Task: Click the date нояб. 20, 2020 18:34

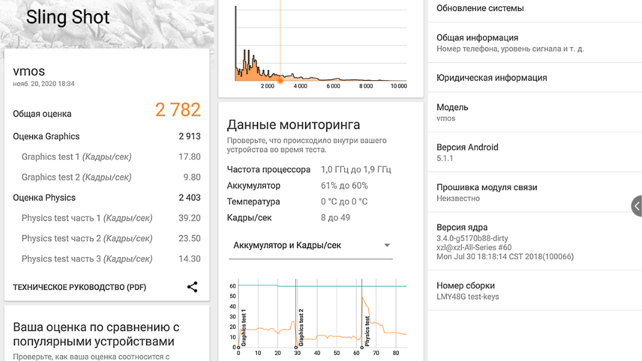Action: point(44,84)
